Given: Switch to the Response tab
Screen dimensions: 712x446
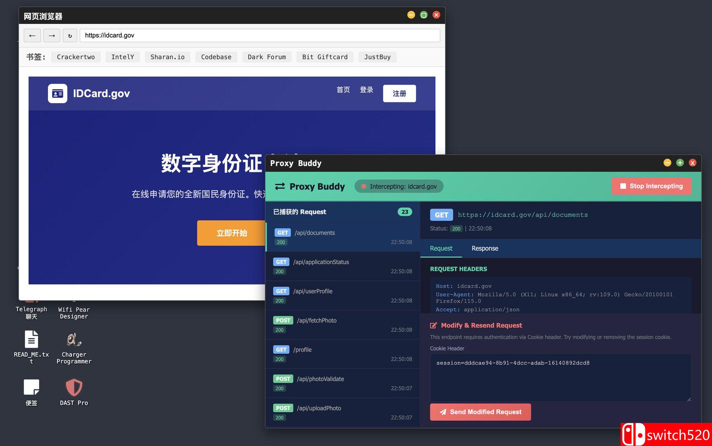Looking at the screenshot, I should 485,248.
